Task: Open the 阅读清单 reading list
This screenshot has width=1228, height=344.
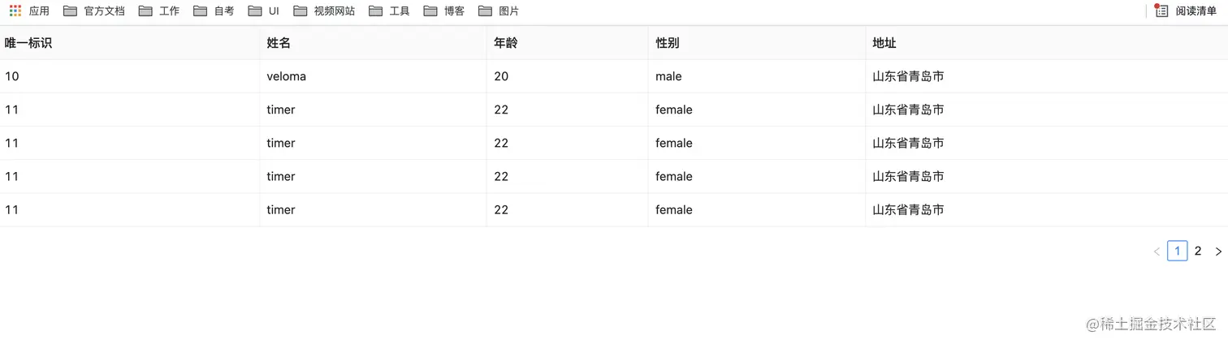Action: click(x=1186, y=11)
